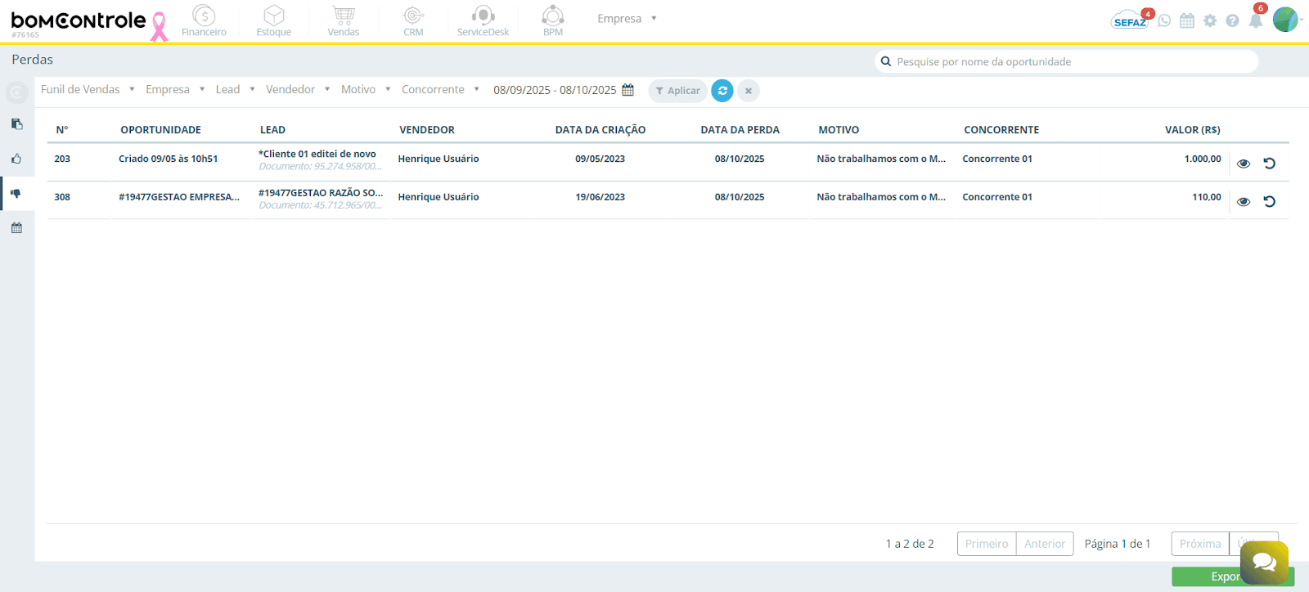1309x592 pixels.
Task: Open the BPM module
Action: coord(553,21)
